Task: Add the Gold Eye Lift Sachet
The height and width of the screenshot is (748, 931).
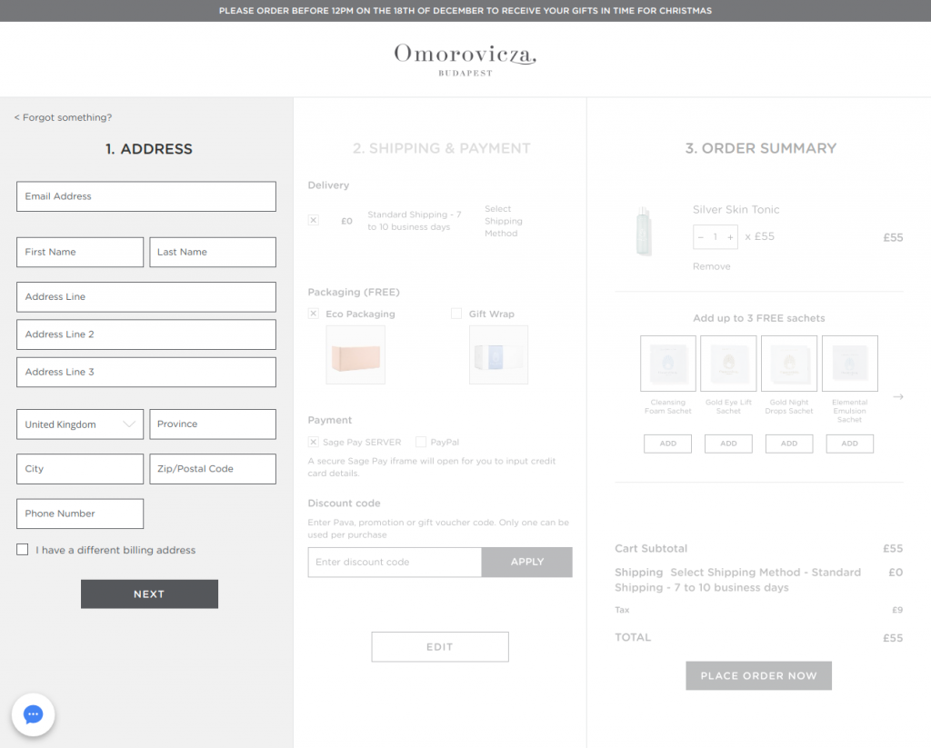Action: 728,444
